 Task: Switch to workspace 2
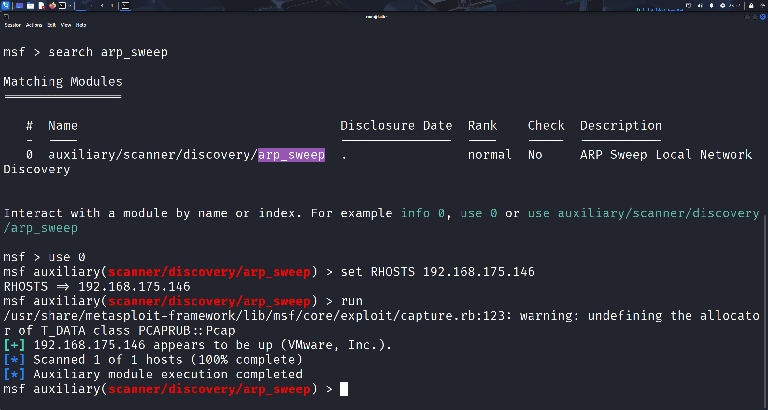(x=91, y=5)
